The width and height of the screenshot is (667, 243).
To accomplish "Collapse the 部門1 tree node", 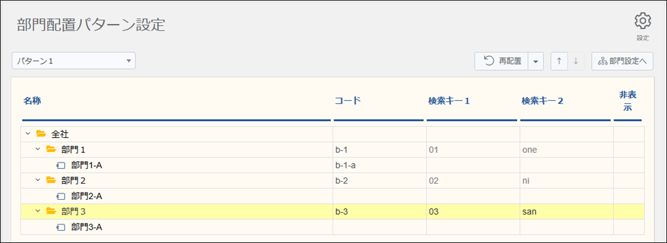I will point(38,150).
